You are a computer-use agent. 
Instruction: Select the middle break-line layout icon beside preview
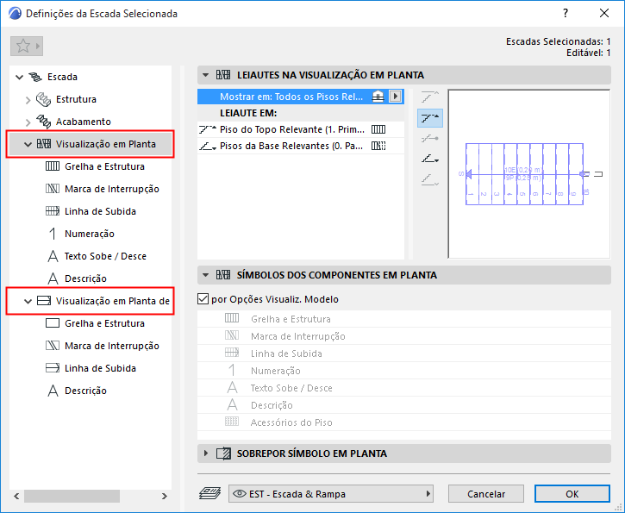click(429, 139)
